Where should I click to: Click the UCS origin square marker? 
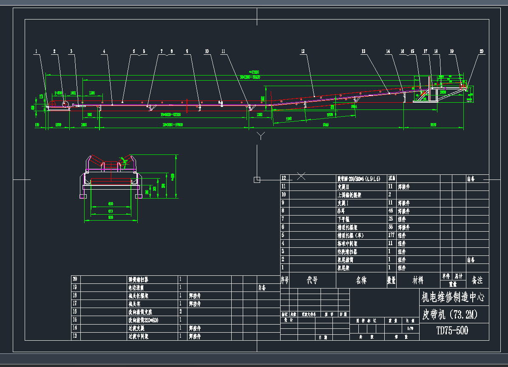pos(257,179)
